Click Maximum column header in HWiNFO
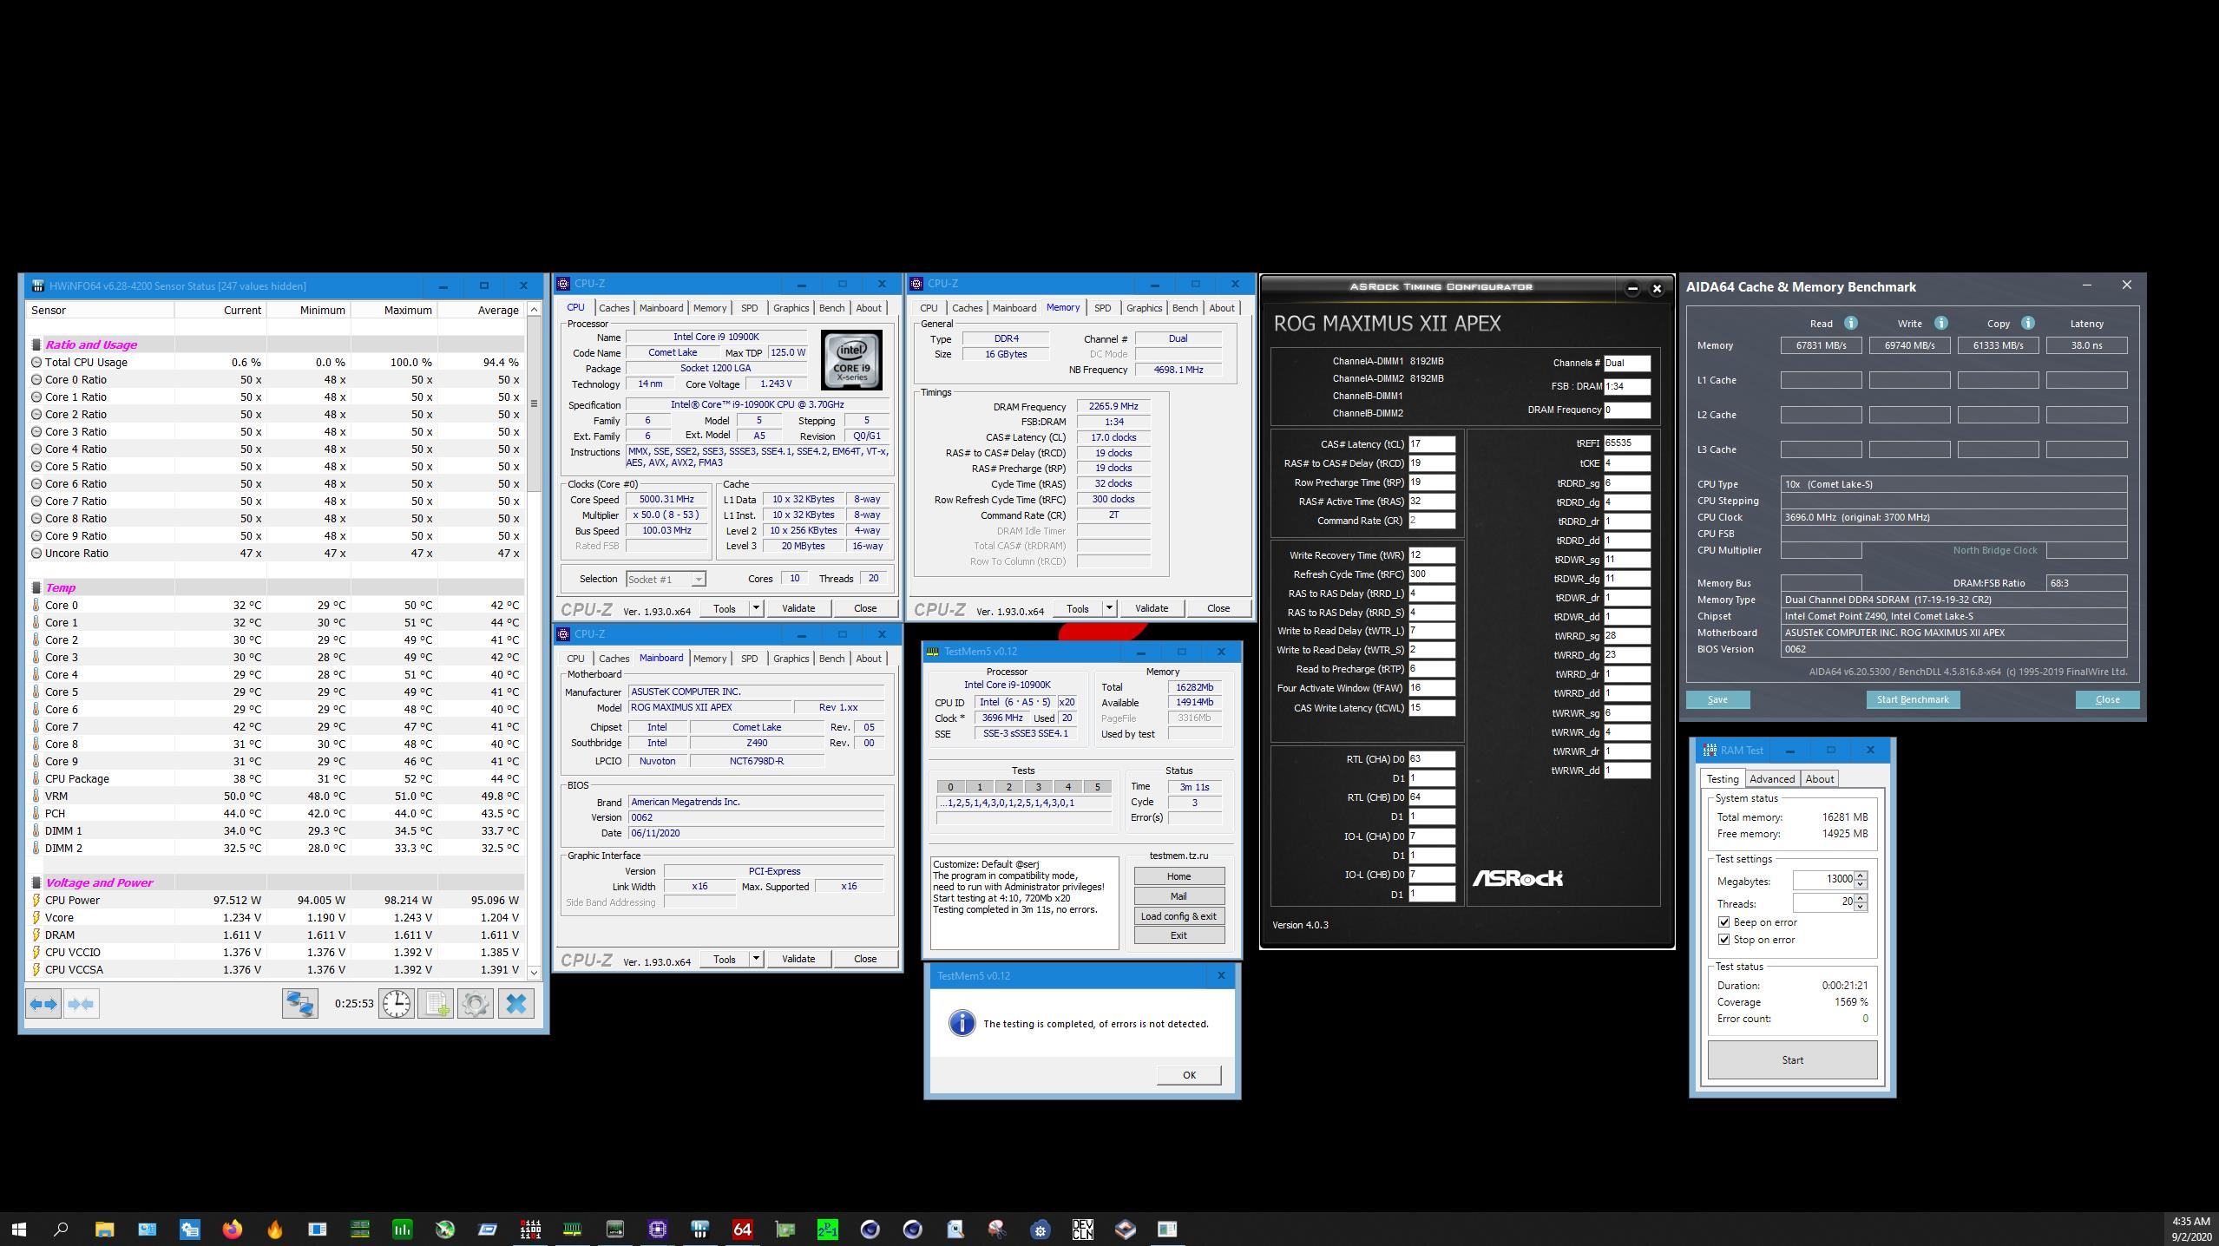This screenshot has width=2219, height=1246. (x=393, y=310)
